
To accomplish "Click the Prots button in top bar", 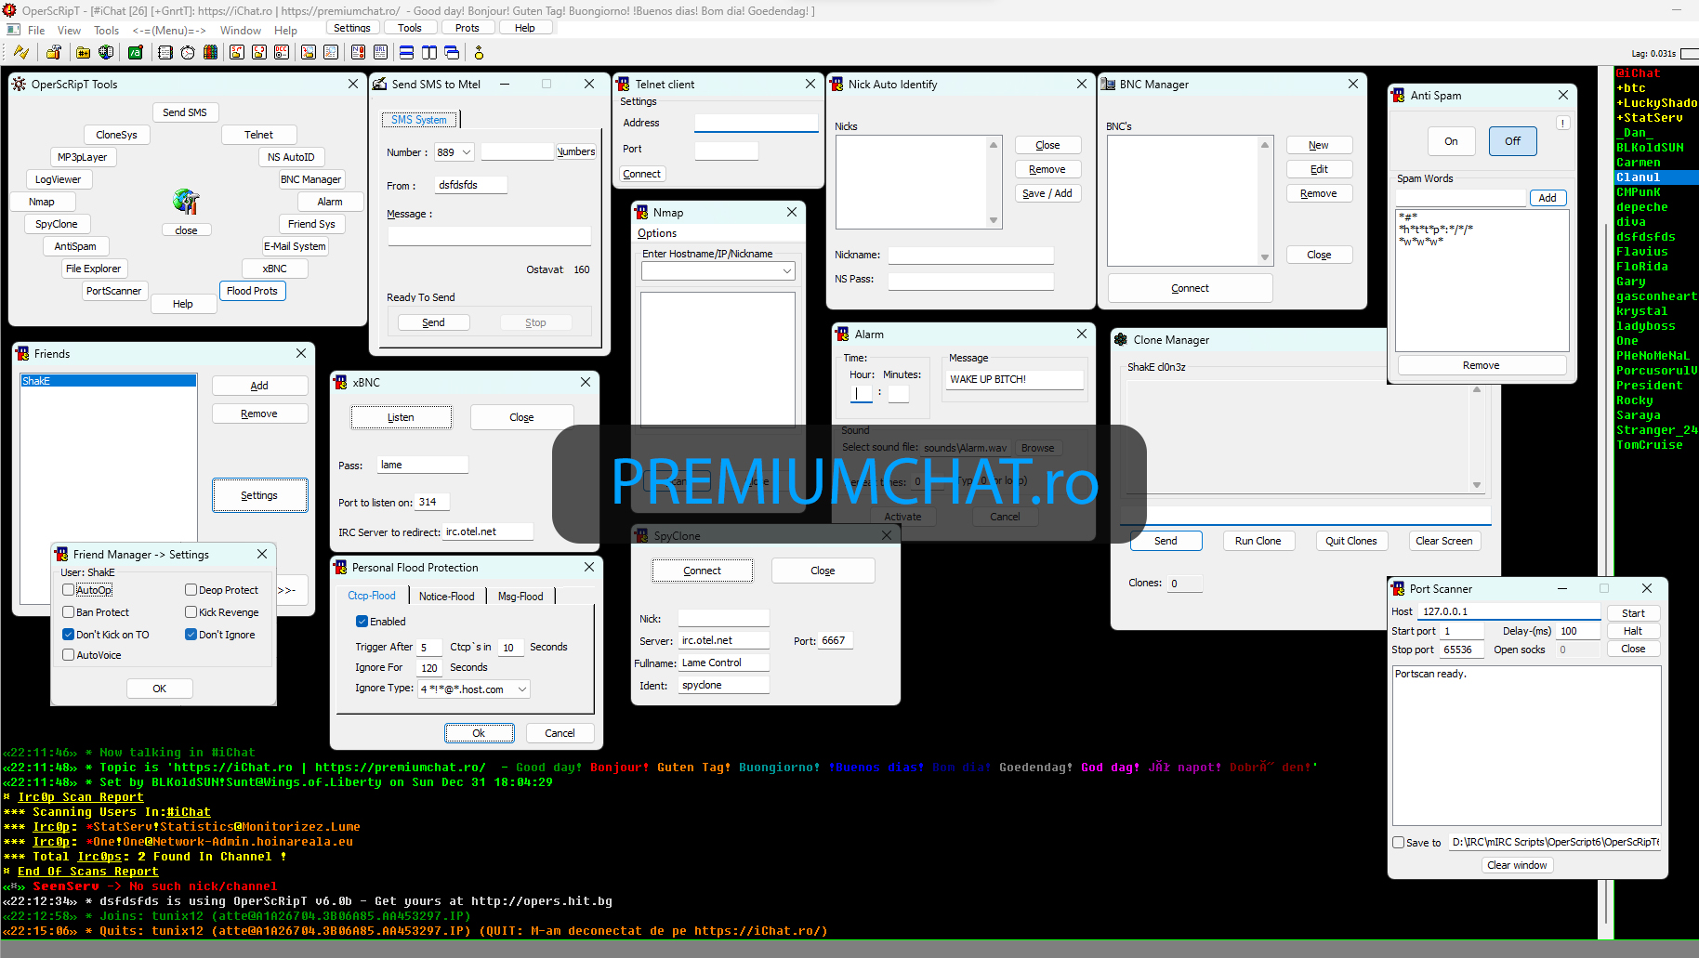I will tap(468, 28).
